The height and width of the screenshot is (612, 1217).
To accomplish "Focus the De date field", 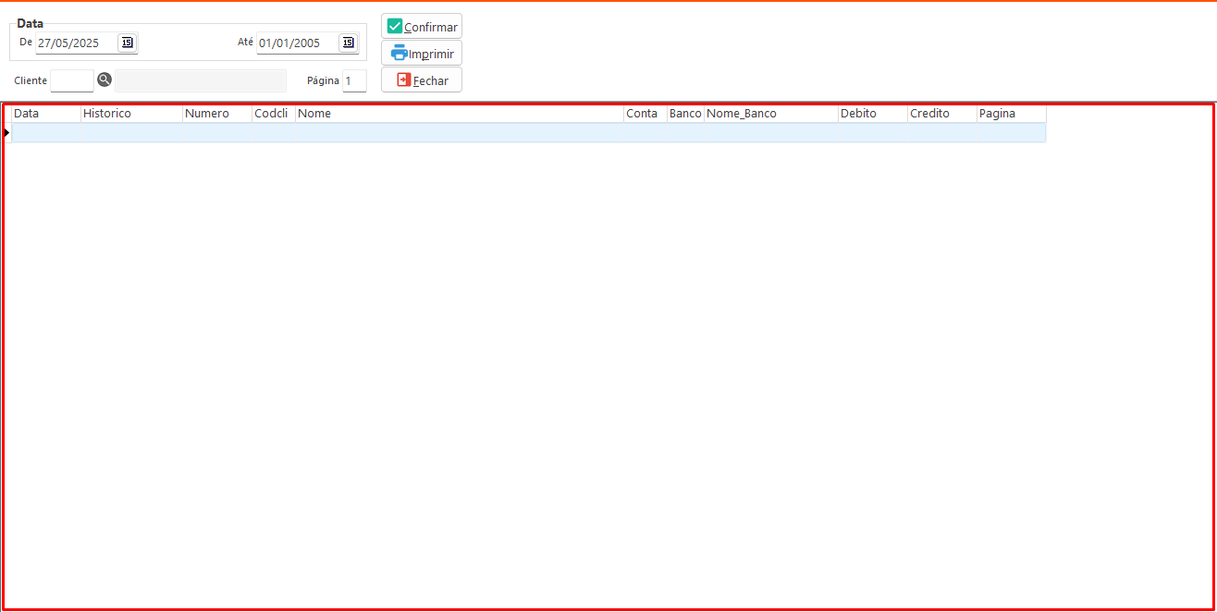I will point(76,43).
